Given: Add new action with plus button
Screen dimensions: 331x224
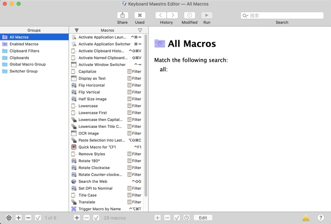Looking at the screenshot, I should point(158,218).
